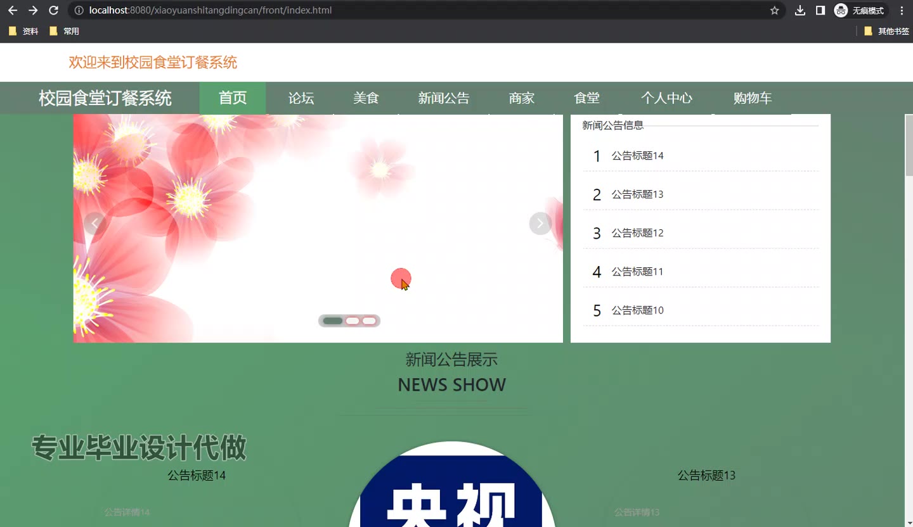Click 公告详情14 card description
913x527 pixels.
click(x=127, y=512)
